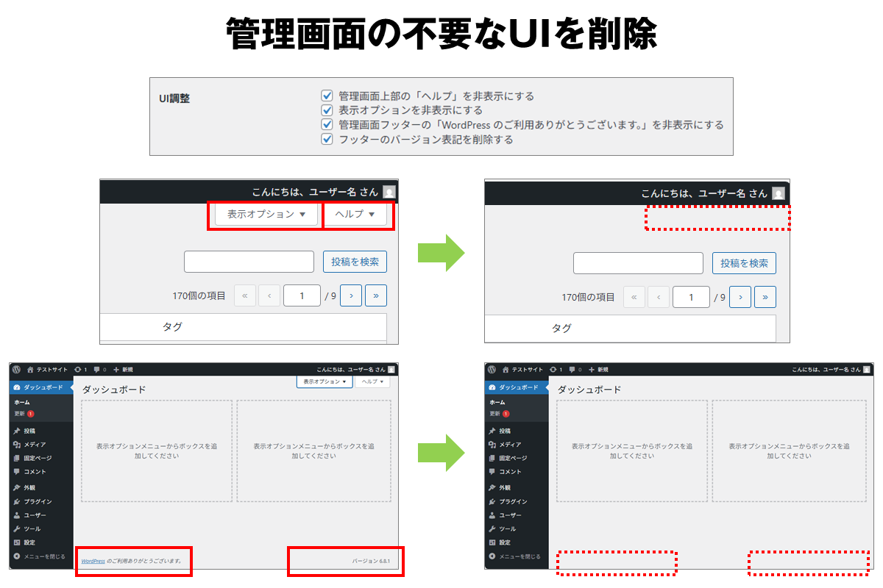Click 外観 brush icon in the left dashboard sidebar
The width and height of the screenshot is (883, 588).
[17, 487]
